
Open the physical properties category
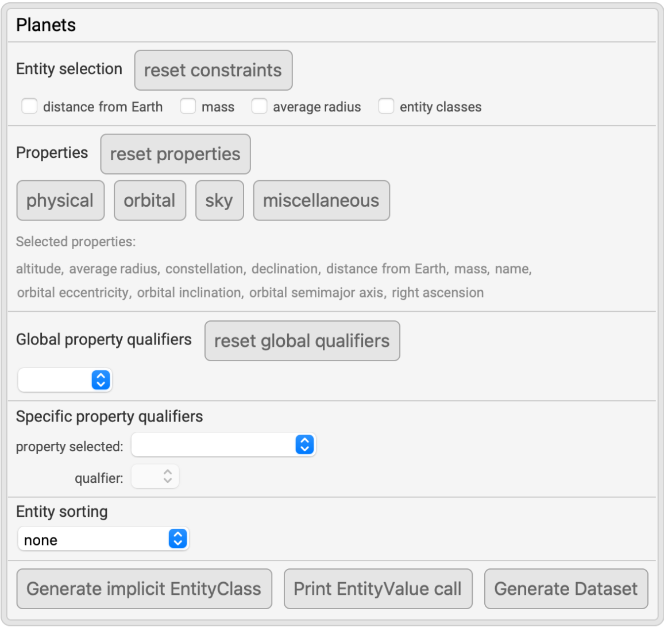tap(60, 200)
